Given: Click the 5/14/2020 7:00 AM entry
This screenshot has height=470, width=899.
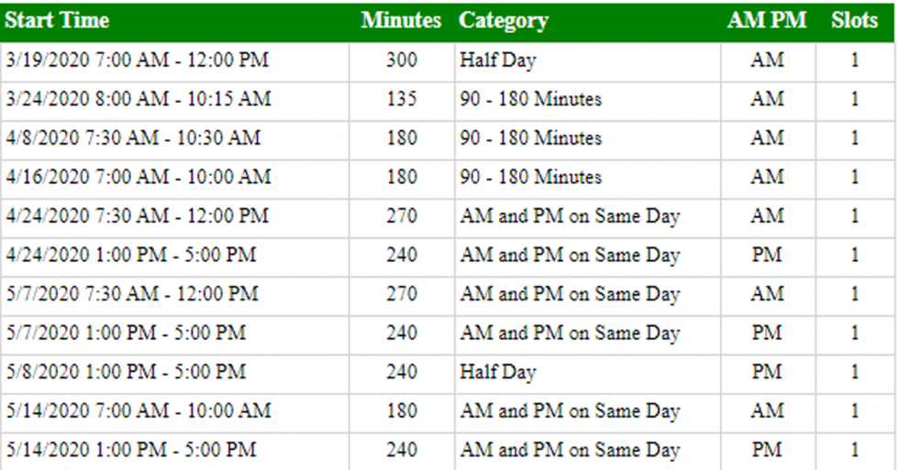Looking at the screenshot, I should (139, 410).
